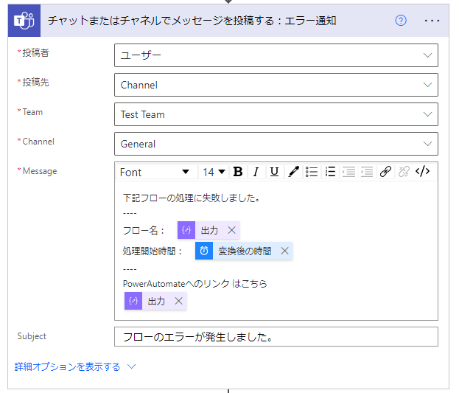Toggle underline formatting in the Message toolbar

tap(274, 172)
